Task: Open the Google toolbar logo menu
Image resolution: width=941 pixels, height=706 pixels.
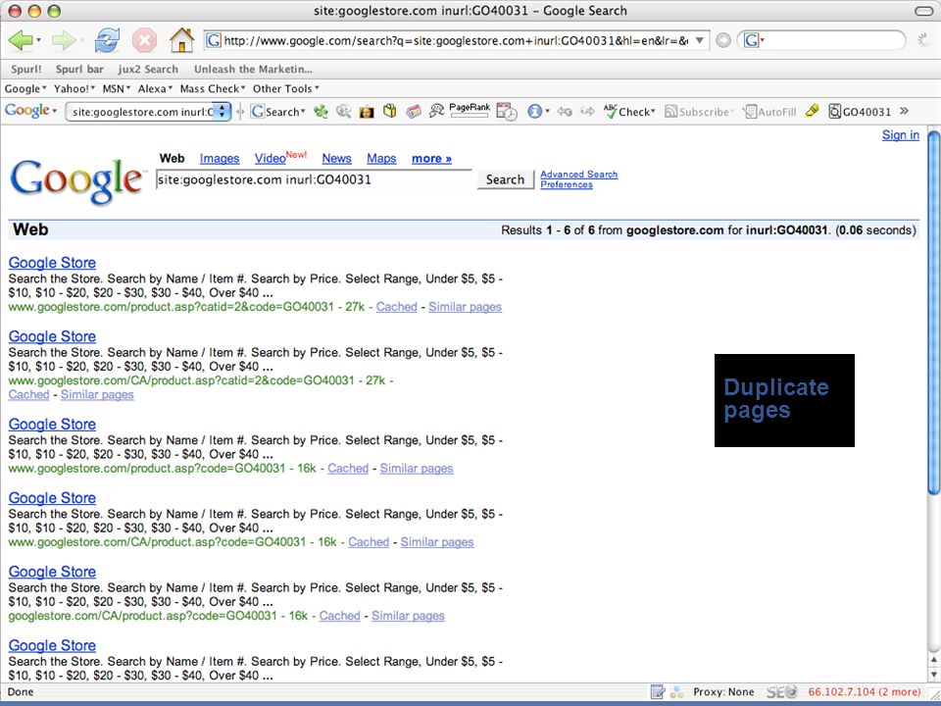Action: pyautogui.click(x=30, y=111)
